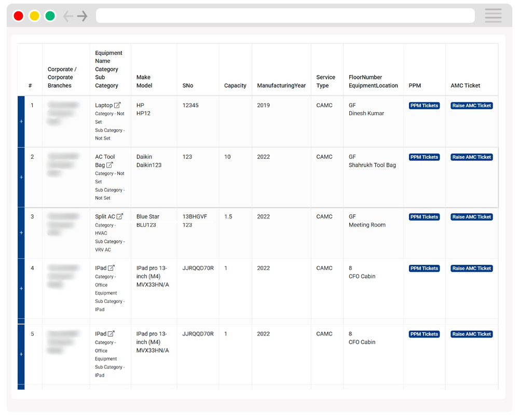Expand the AC Tool Bag row with its plus button

pos(21,177)
